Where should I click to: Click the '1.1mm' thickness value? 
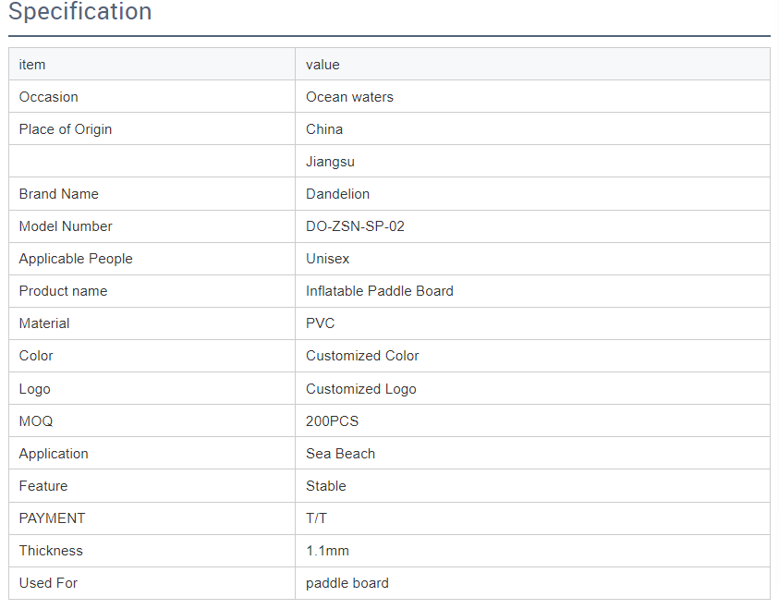click(x=327, y=551)
